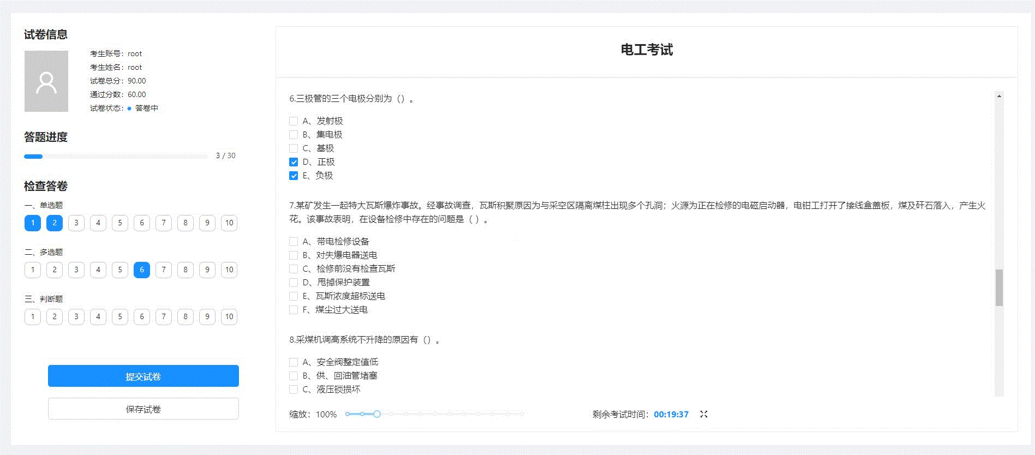Uncheck option E 负极 in question 6
The width and height of the screenshot is (1035, 455).
294,176
